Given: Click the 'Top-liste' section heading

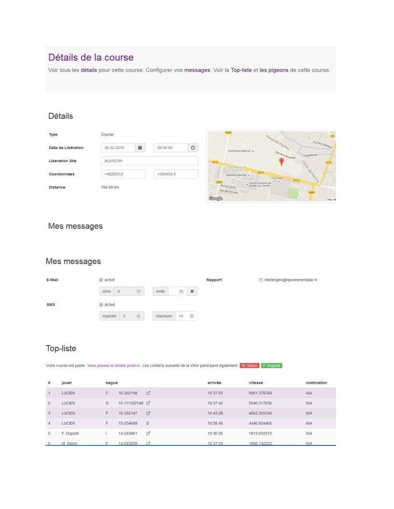Looking at the screenshot, I should coord(61,348).
